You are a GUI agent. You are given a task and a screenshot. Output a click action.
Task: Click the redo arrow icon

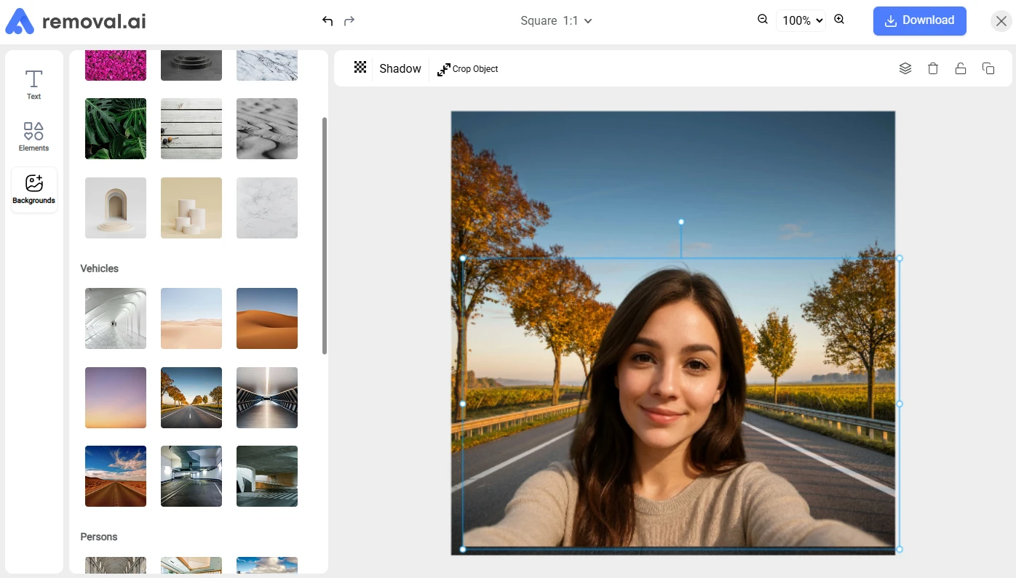pos(349,21)
